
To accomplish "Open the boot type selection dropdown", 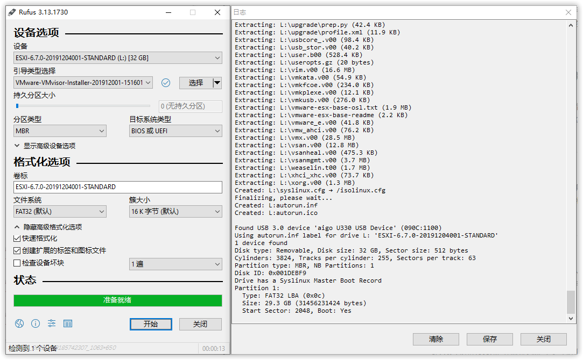I will [x=83, y=82].
